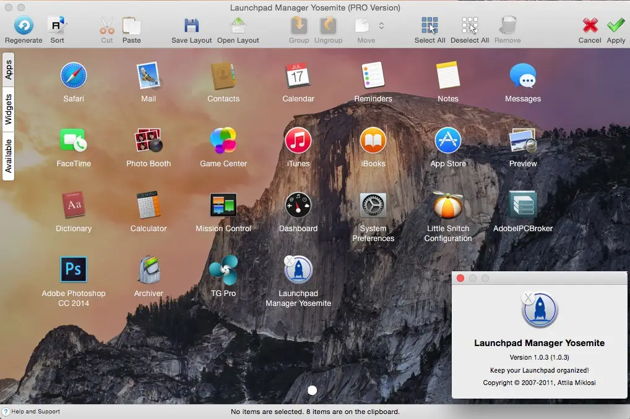The image size is (630, 419).
Task: Select the Game Center app icon
Action: tap(223, 140)
